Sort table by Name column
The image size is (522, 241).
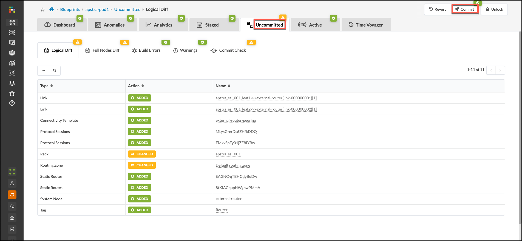229,86
